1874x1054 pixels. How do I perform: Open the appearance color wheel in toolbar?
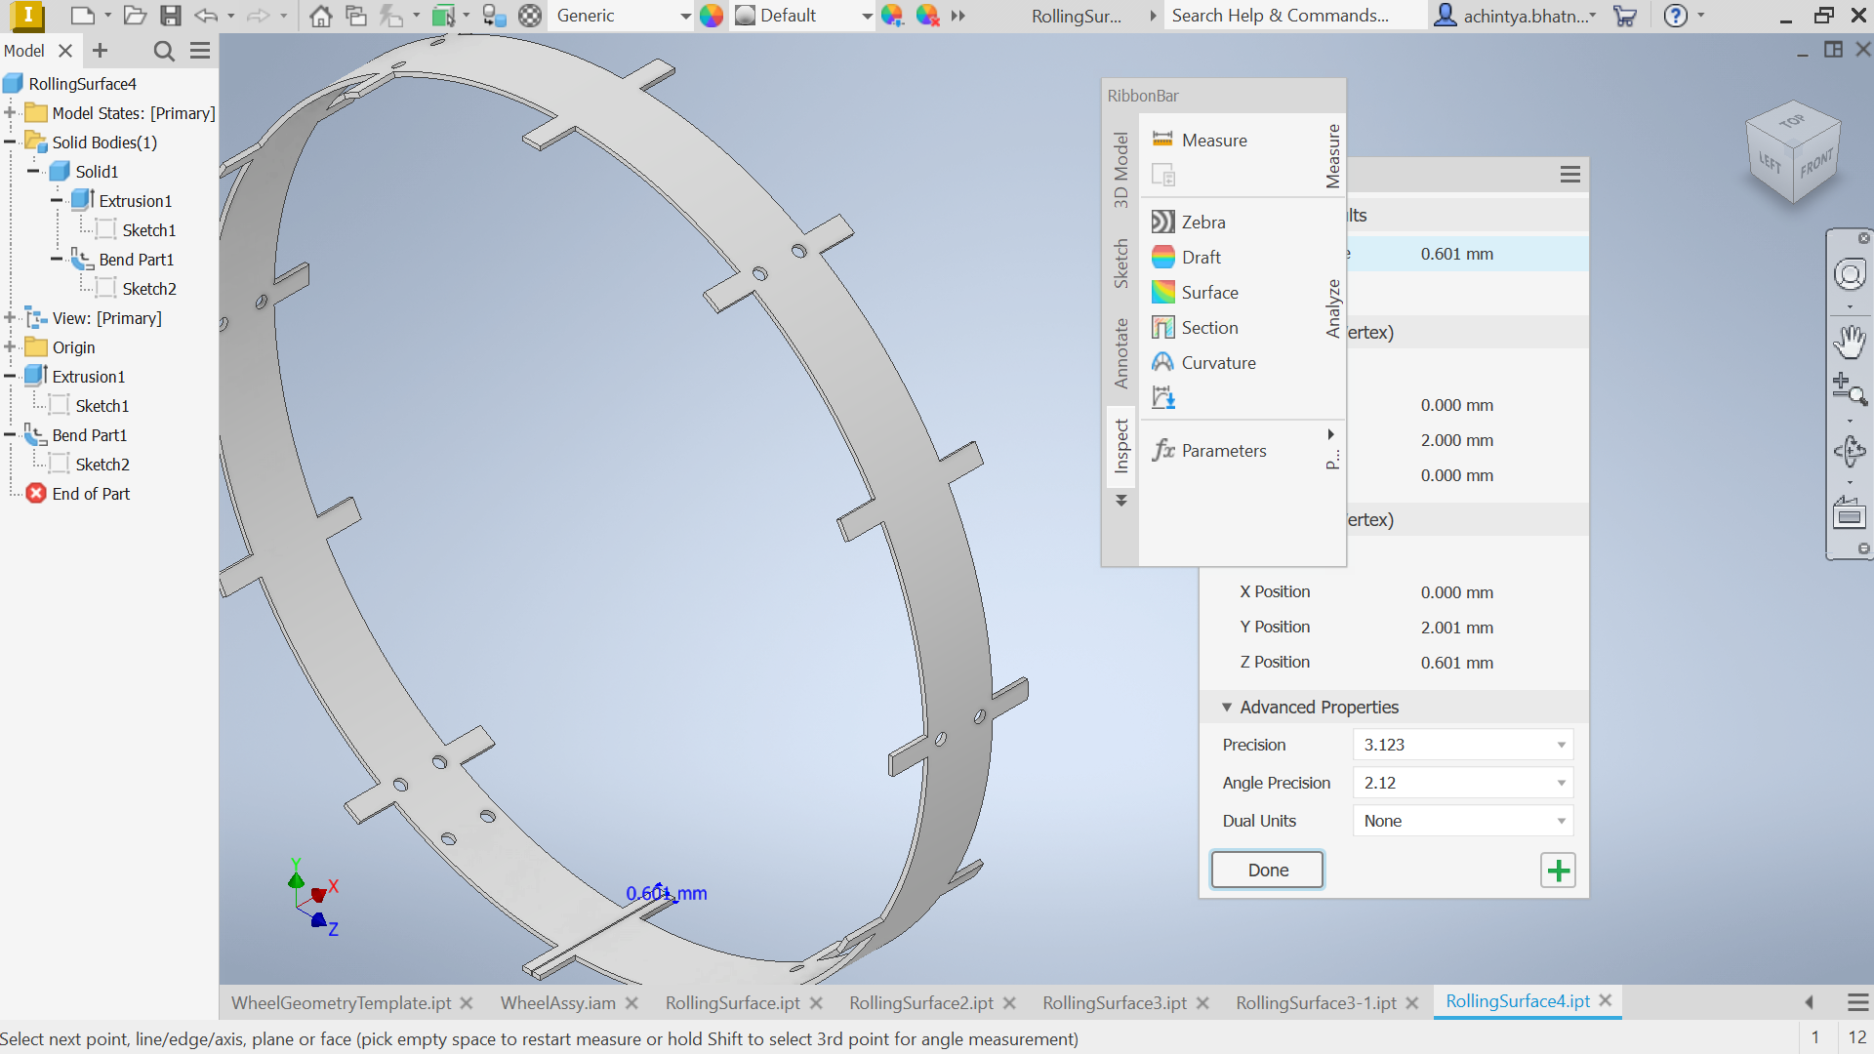pyautogui.click(x=712, y=16)
